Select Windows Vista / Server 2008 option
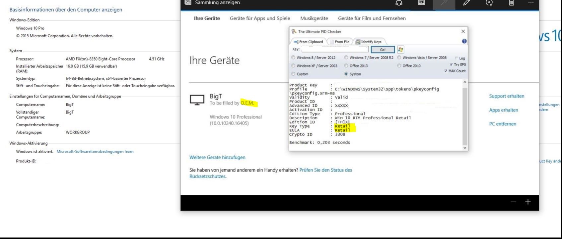 399,58
